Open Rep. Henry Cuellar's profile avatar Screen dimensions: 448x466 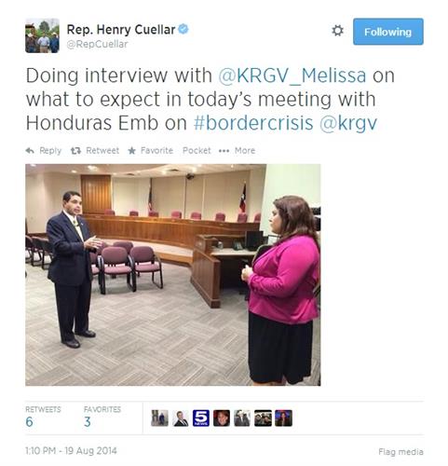pyautogui.click(x=42, y=35)
